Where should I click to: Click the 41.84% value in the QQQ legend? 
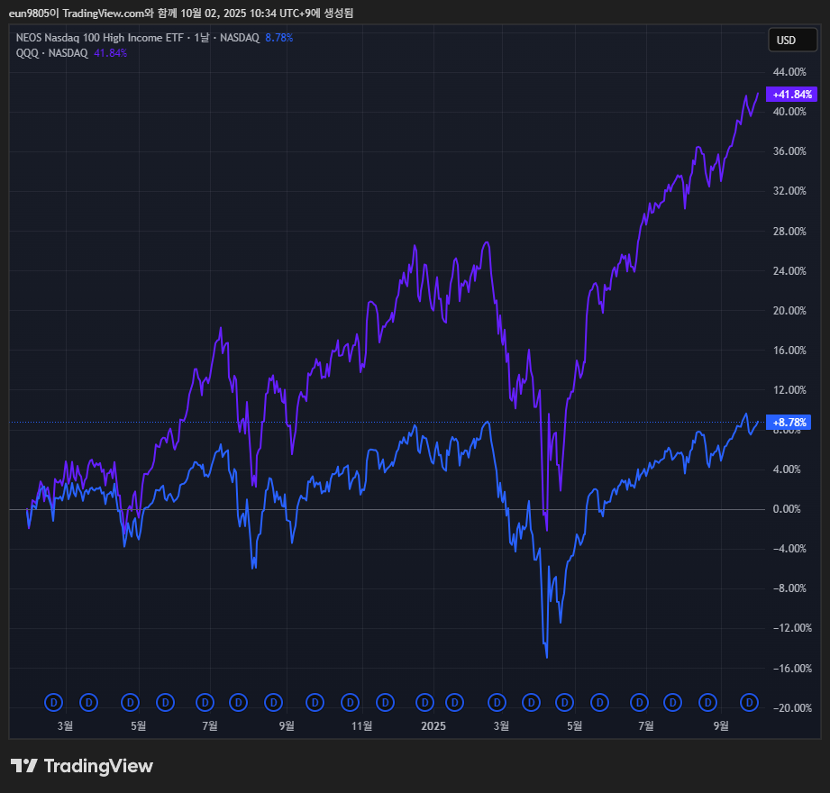pyautogui.click(x=110, y=53)
